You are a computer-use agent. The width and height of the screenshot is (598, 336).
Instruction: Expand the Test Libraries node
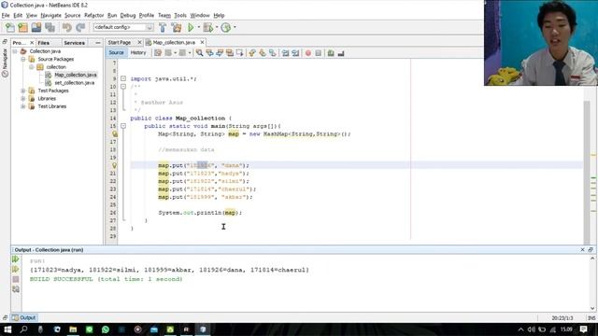(23, 106)
